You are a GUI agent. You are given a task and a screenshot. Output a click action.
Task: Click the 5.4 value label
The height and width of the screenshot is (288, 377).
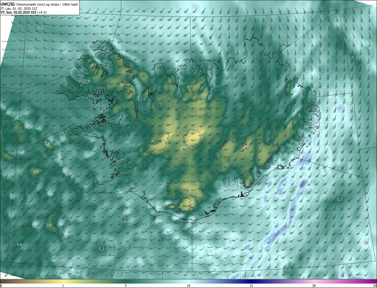[x=123, y=222]
